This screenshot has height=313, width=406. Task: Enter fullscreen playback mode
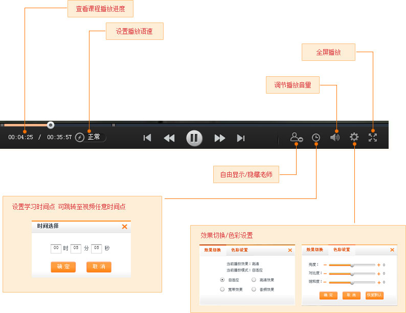pyautogui.click(x=373, y=137)
